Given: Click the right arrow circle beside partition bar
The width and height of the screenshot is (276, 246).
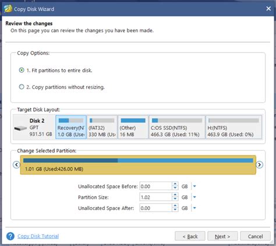Looking at the screenshot, I should (x=260, y=165).
